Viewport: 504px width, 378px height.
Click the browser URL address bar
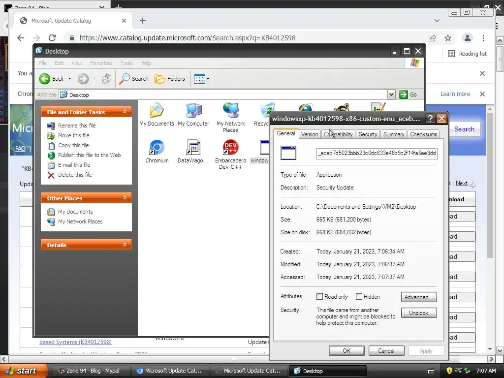[x=187, y=38]
